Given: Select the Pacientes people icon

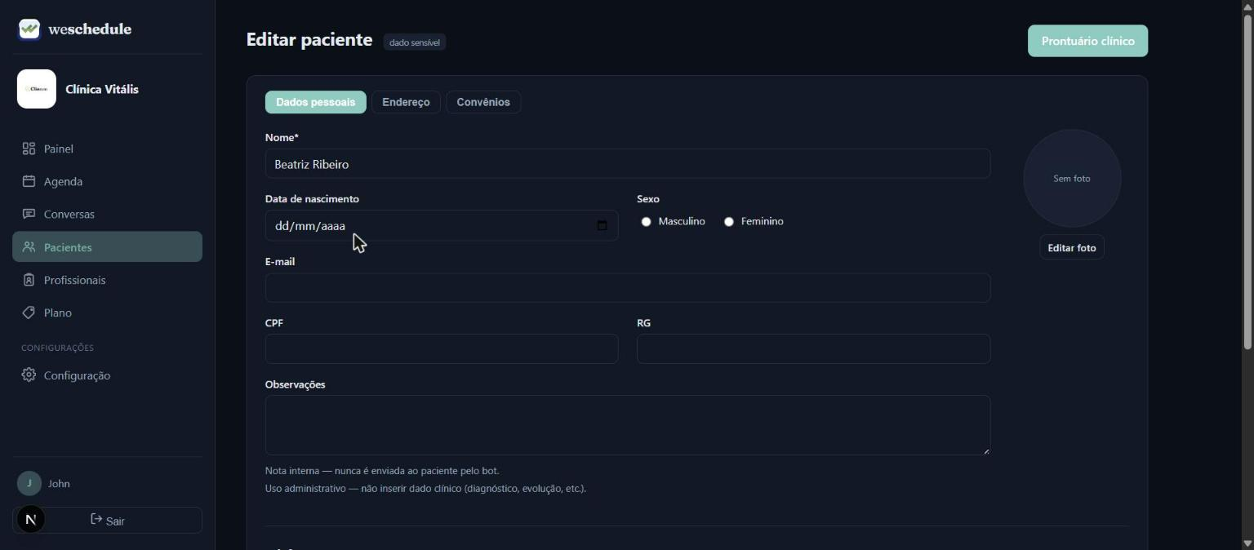Looking at the screenshot, I should pyautogui.click(x=29, y=246).
